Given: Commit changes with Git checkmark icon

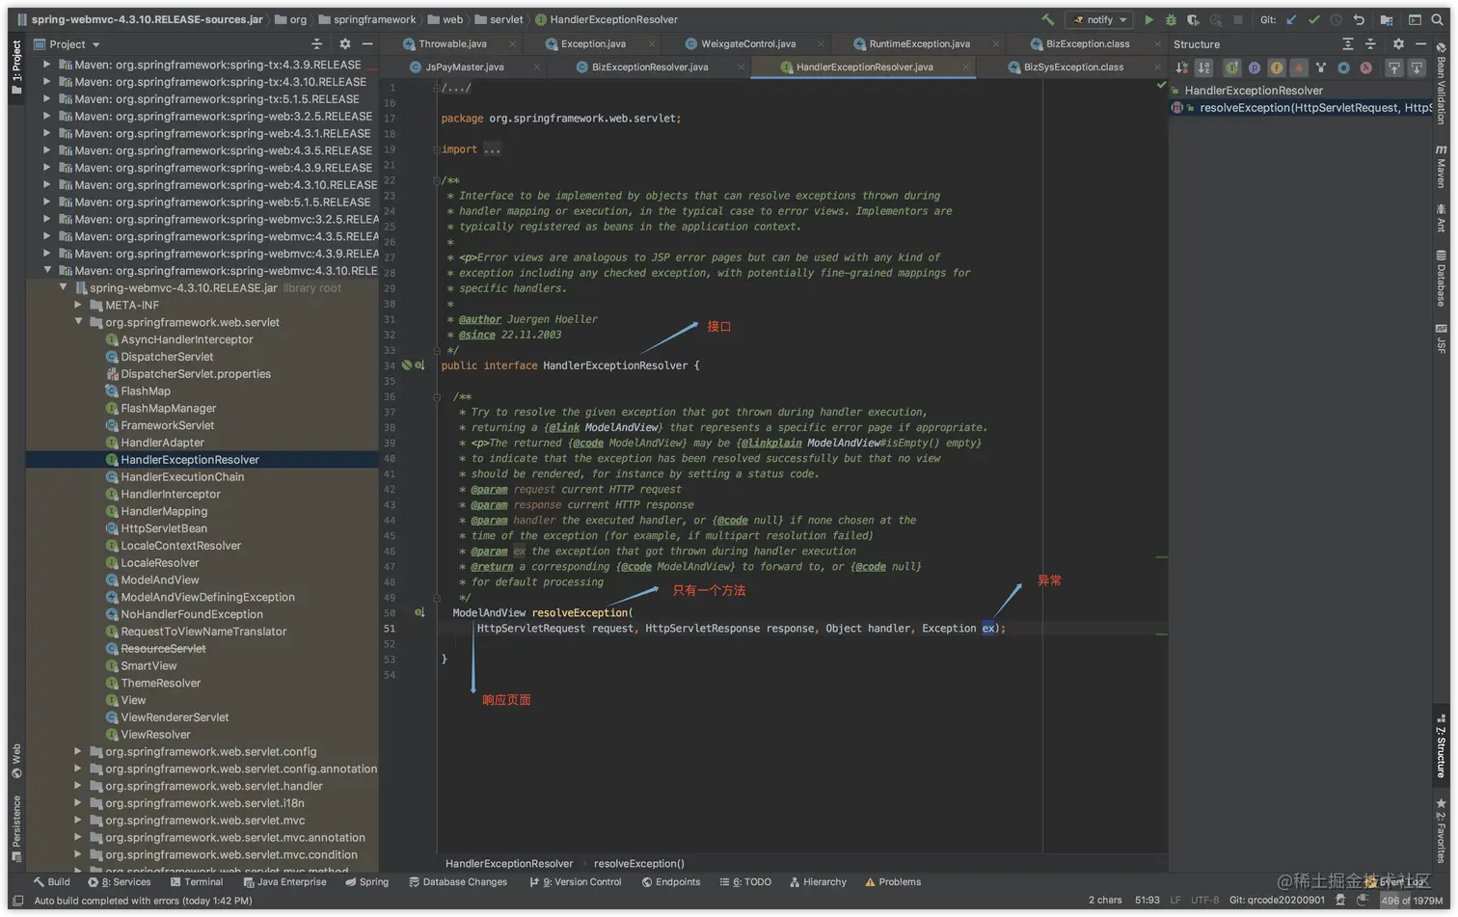Looking at the screenshot, I should 1313,19.
